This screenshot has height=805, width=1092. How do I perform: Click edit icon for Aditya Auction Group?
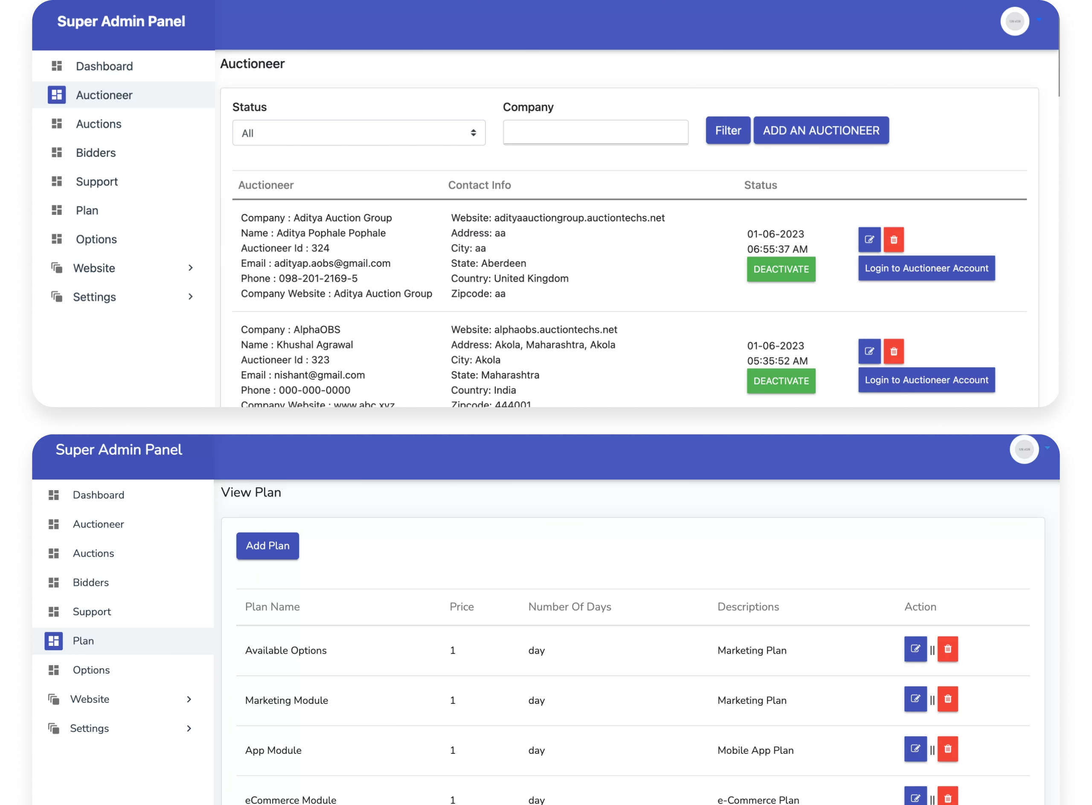pyautogui.click(x=869, y=239)
